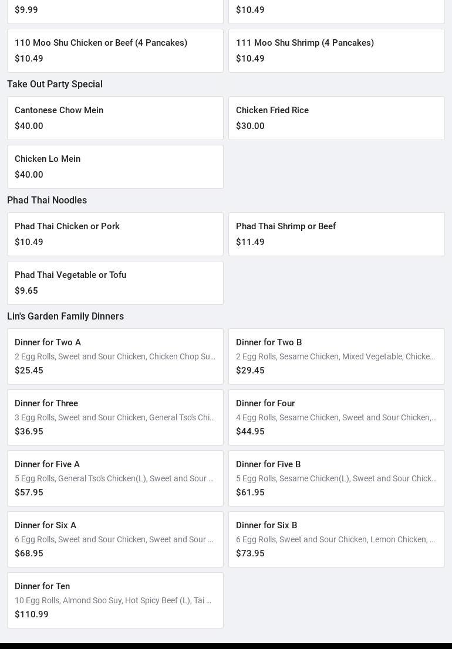Choose Dinner for Six A
The width and height of the screenshot is (452, 649).
point(115,539)
